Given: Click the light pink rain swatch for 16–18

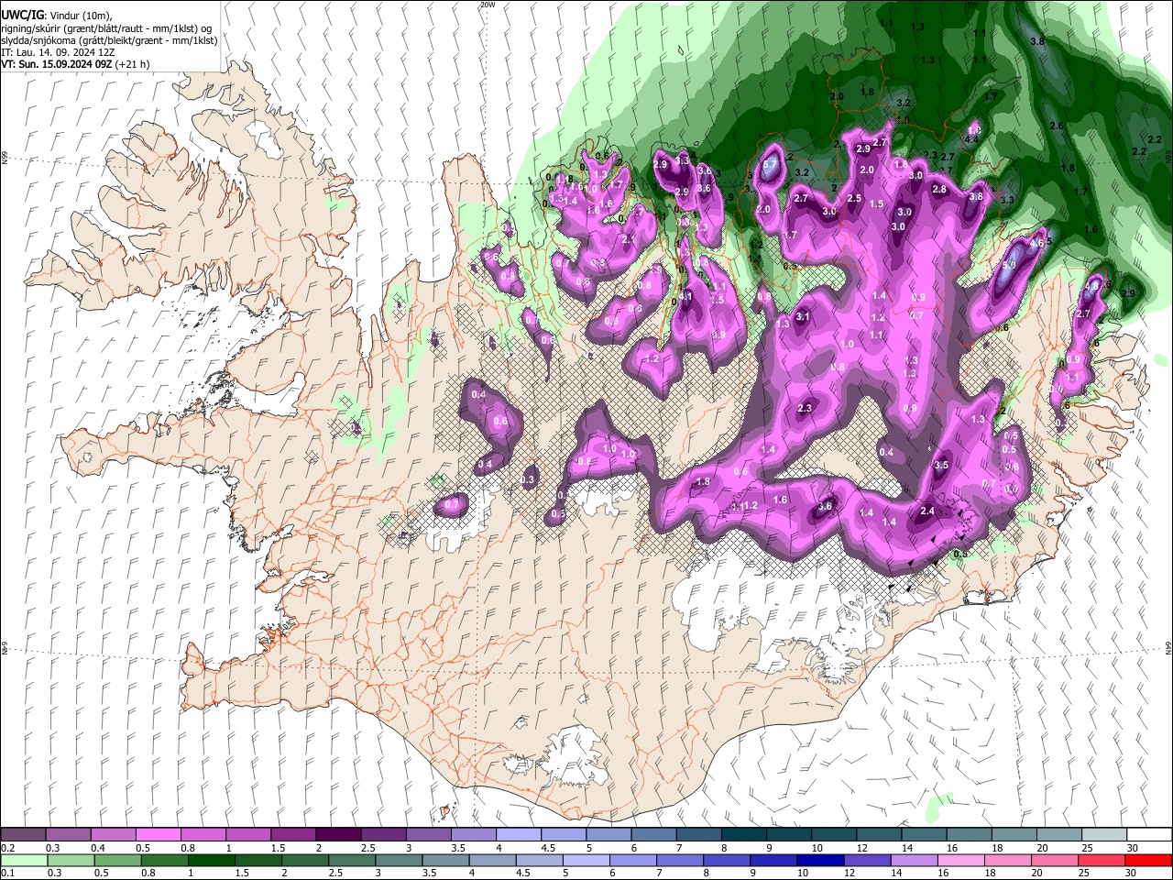Looking at the screenshot, I should coord(961,860).
